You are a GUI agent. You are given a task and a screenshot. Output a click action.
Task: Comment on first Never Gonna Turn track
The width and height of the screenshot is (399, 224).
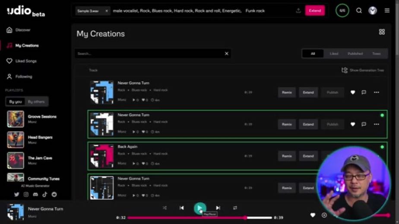(364, 92)
